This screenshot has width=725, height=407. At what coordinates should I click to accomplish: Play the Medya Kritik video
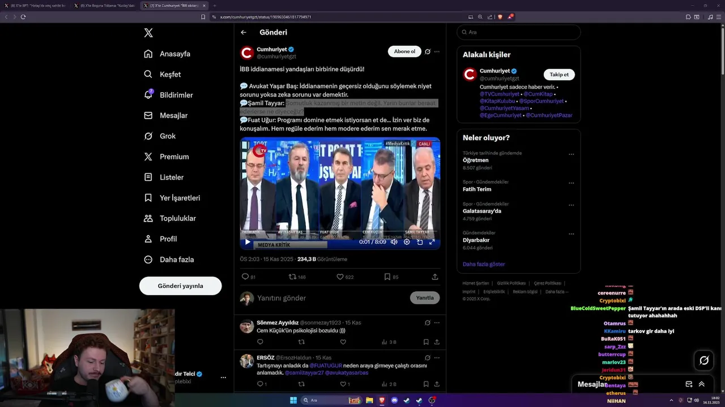pyautogui.click(x=248, y=242)
